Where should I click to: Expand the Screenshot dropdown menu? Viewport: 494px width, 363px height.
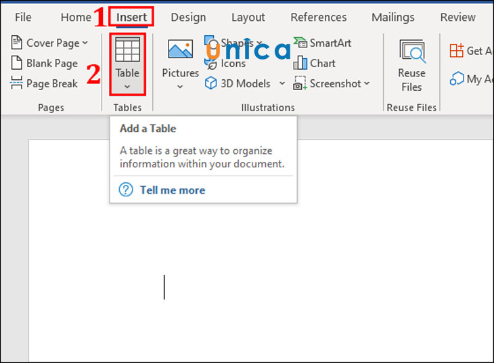(x=367, y=83)
